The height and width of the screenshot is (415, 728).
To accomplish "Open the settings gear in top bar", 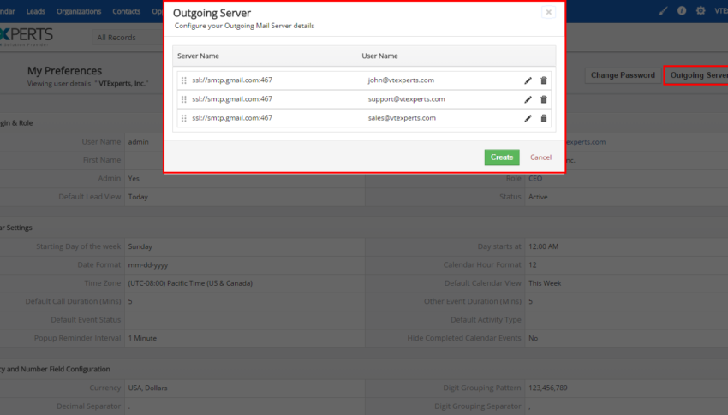I will tap(701, 10).
